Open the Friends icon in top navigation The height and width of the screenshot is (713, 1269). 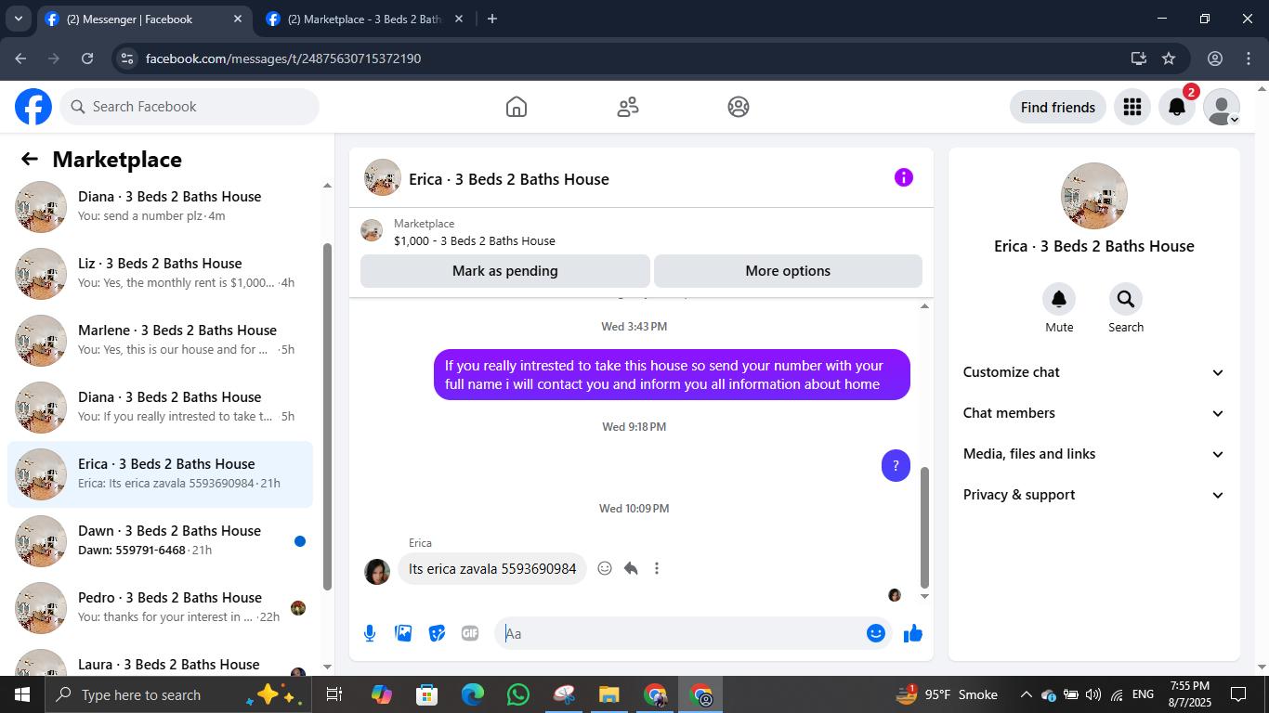(x=628, y=107)
